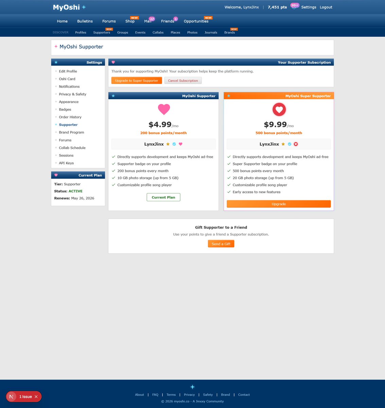This screenshot has height=408, width=385.
Task: Click the Upgrade to Super Supporter button
Action: (137, 81)
